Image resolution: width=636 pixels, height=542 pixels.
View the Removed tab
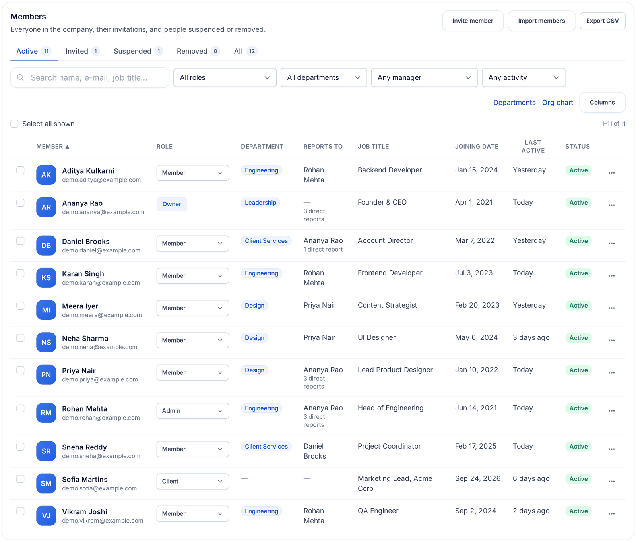(198, 51)
